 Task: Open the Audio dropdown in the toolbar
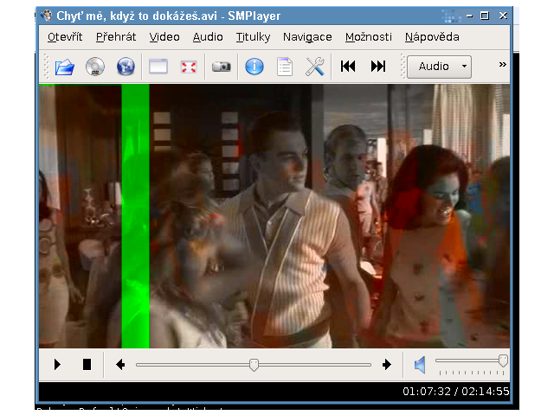pos(439,67)
